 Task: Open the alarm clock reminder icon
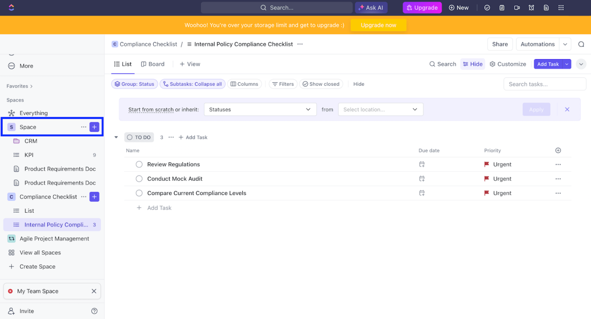point(531,8)
